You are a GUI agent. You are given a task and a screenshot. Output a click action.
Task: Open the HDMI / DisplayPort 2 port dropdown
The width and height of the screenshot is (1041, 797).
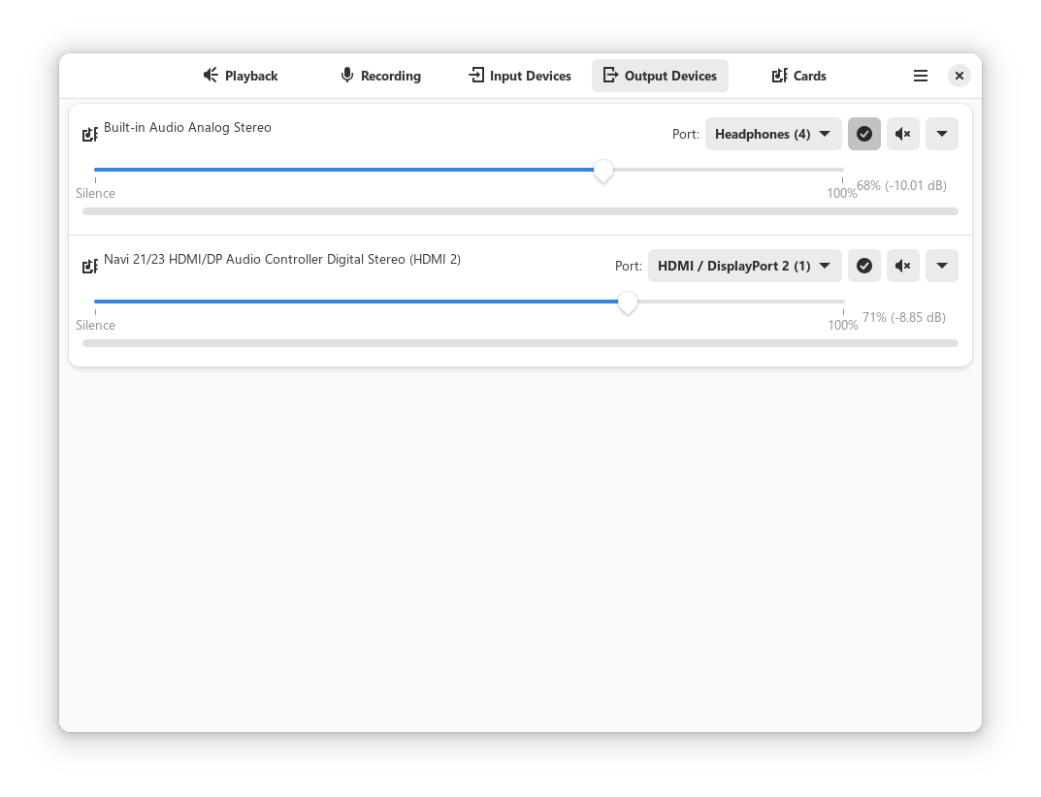[744, 266]
